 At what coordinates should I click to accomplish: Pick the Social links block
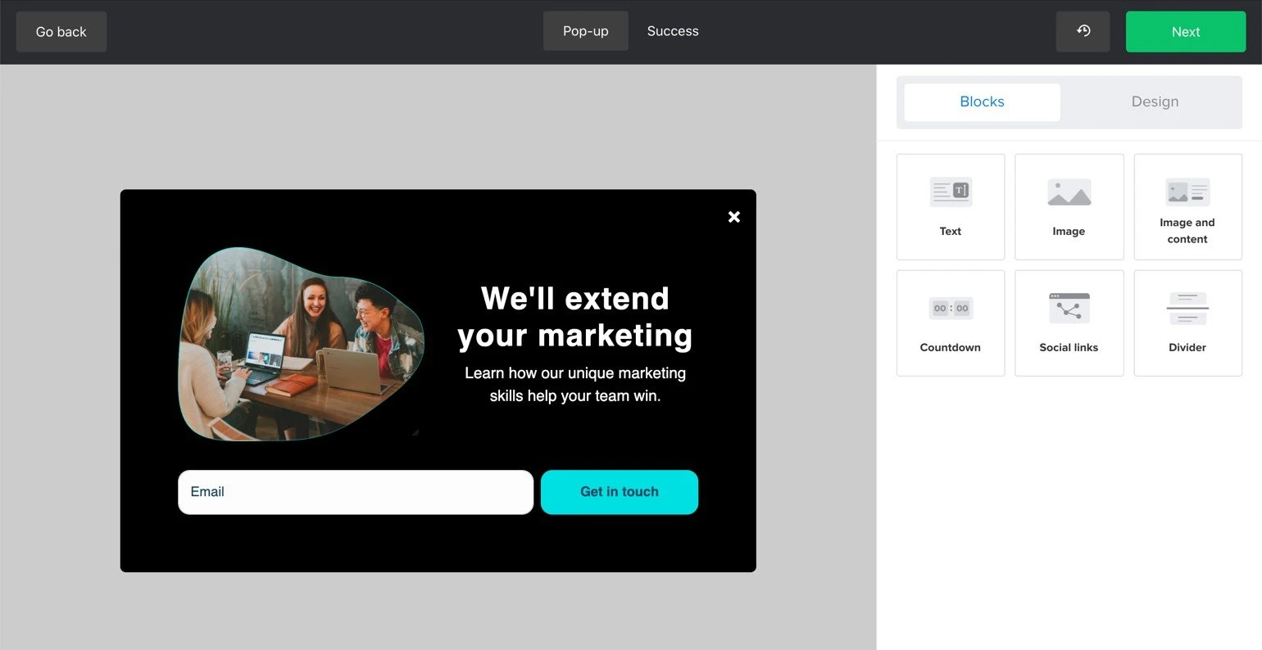coord(1069,323)
